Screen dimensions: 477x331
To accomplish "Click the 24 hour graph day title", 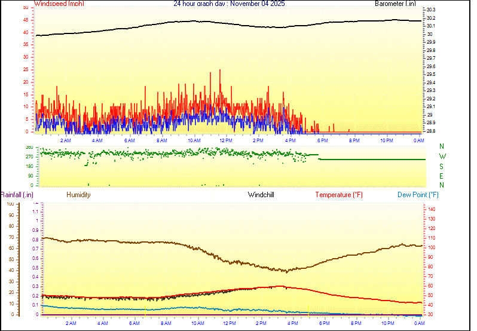I will [229, 4].
